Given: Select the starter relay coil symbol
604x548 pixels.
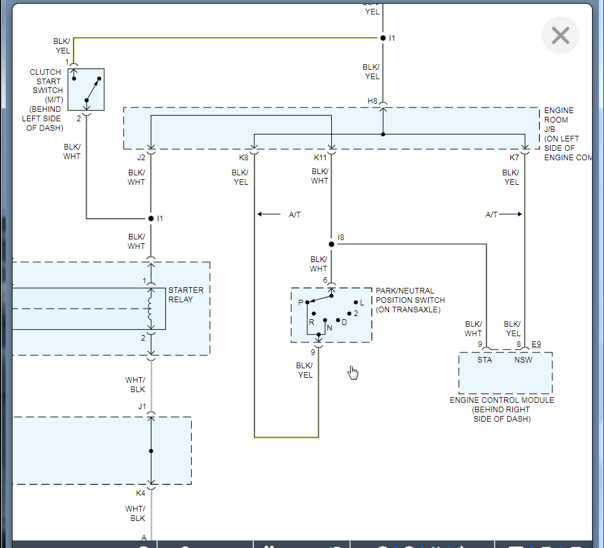Looking at the screenshot, I should 150,309.
